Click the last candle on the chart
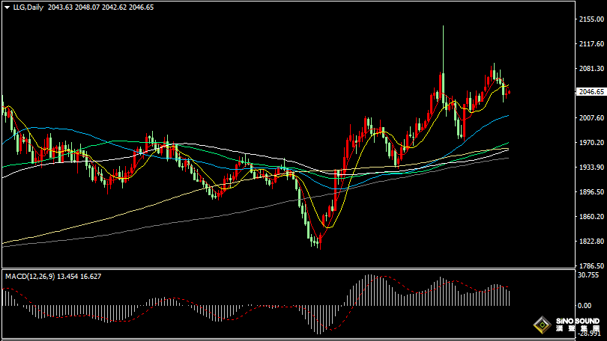 (510, 92)
